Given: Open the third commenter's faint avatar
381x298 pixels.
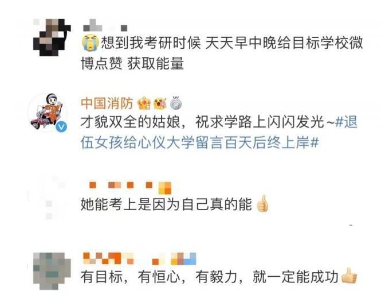Looking at the screenshot, I should point(48,198).
